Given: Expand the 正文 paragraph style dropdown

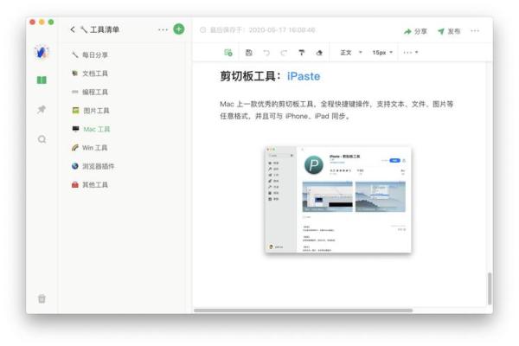Looking at the screenshot, I should (x=350, y=53).
